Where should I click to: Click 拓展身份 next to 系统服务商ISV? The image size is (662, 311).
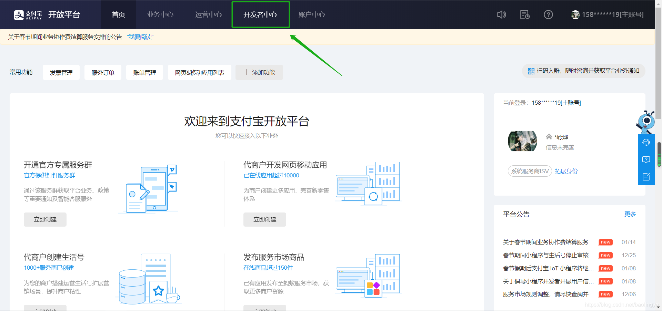tap(566, 171)
